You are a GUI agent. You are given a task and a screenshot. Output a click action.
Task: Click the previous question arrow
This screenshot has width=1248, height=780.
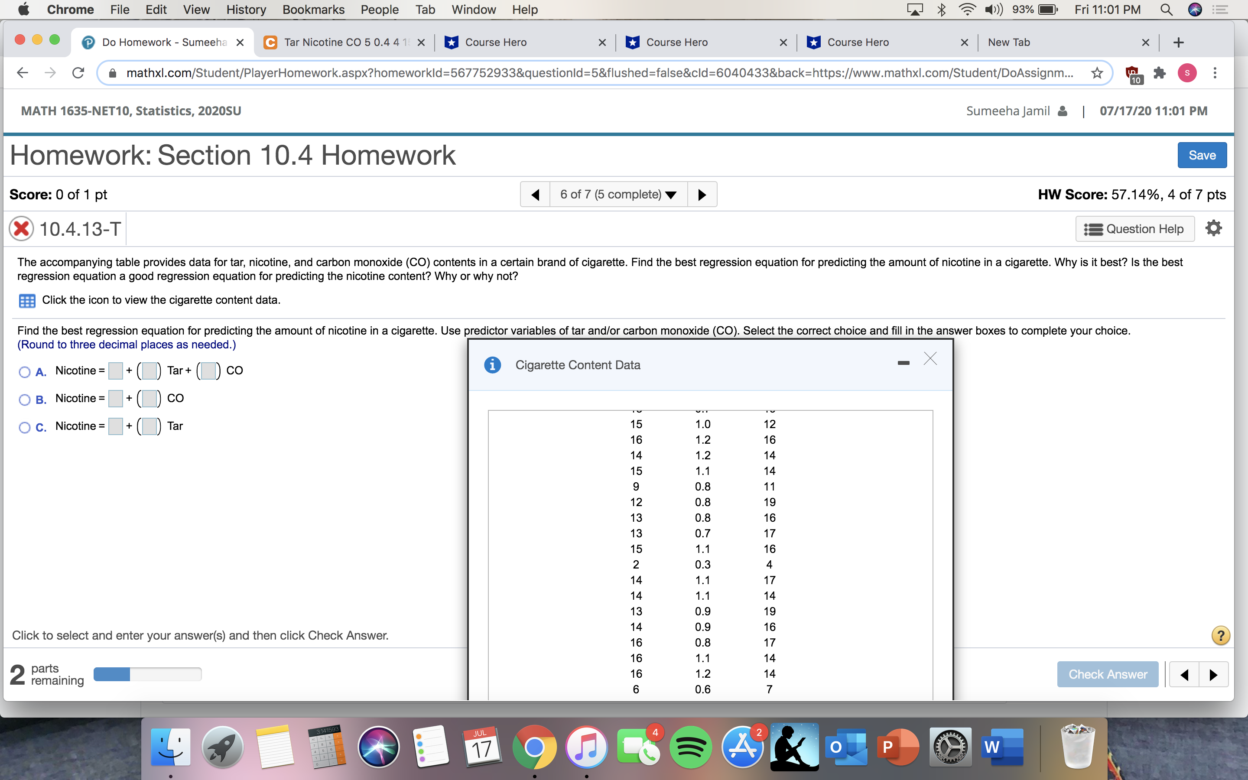535,194
